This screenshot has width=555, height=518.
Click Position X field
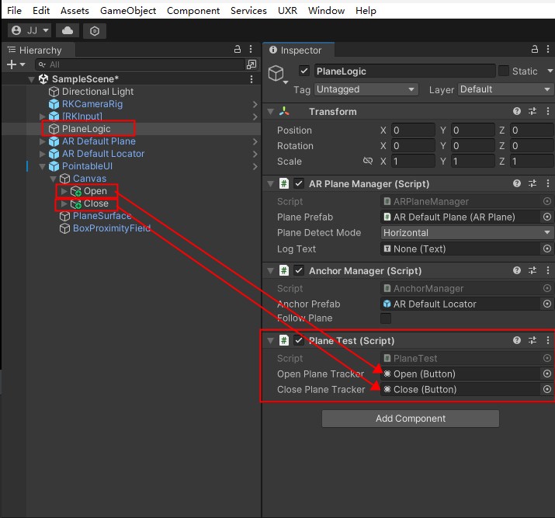pos(413,130)
